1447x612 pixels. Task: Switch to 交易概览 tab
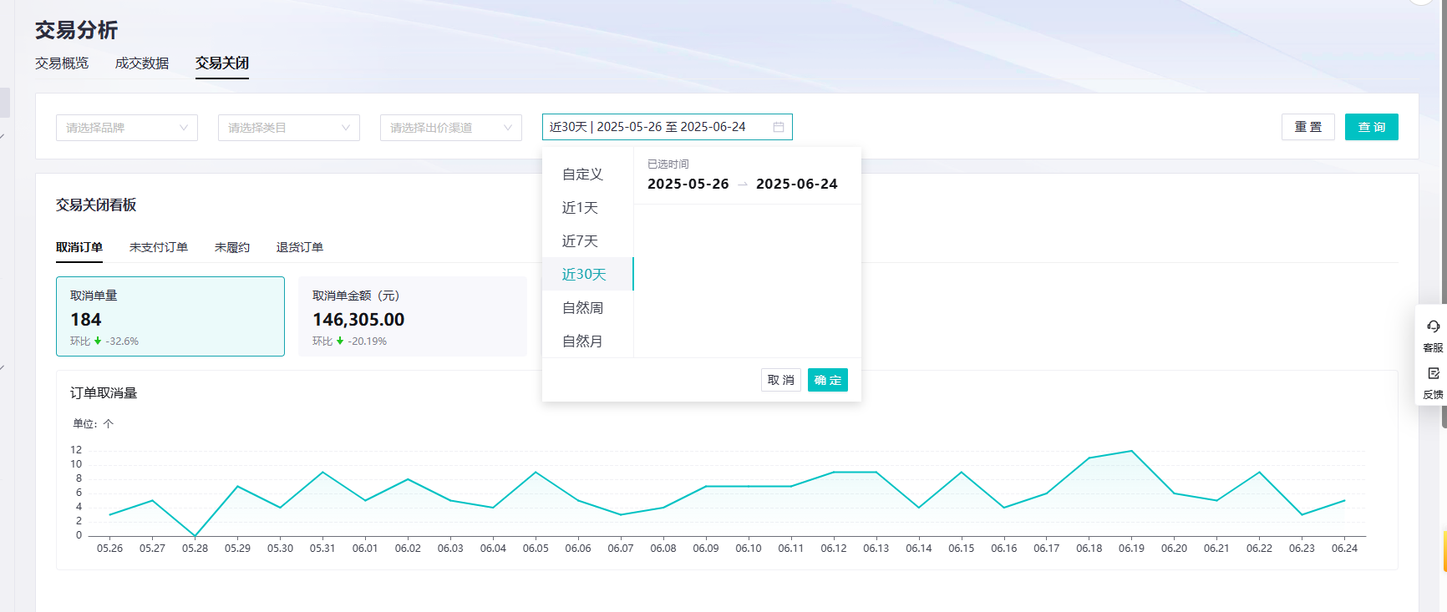coord(62,63)
